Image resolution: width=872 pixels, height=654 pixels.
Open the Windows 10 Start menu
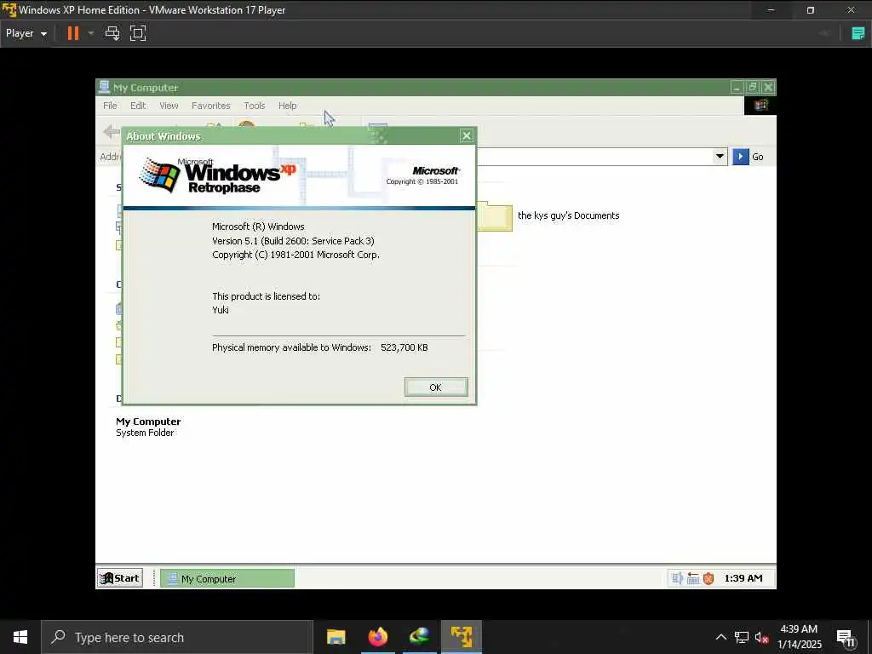20,637
